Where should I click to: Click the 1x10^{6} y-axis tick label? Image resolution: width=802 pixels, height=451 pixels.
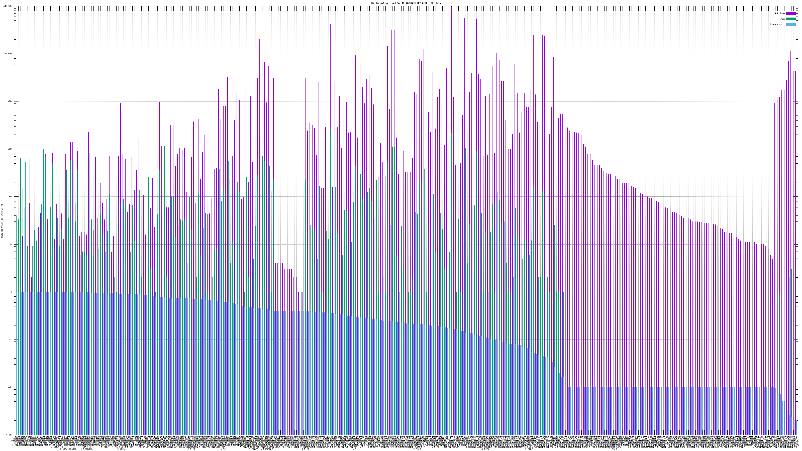point(8,6)
